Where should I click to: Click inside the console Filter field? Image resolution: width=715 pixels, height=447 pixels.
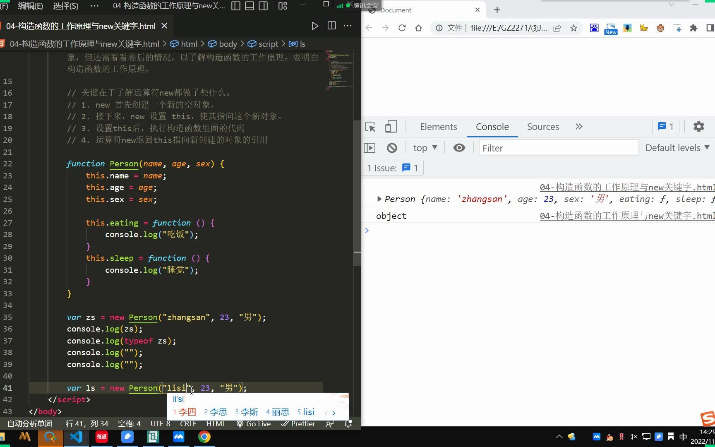[x=559, y=148]
